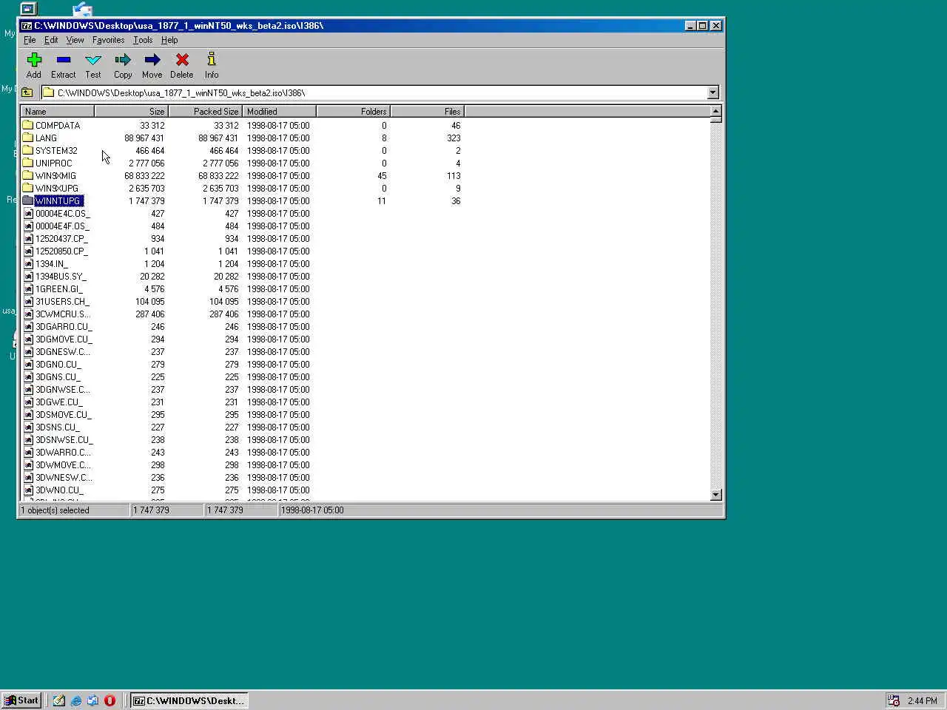Click file icon of 31USERS.CH_
947x710 pixels.
pyautogui.click(x=28, y=301)
